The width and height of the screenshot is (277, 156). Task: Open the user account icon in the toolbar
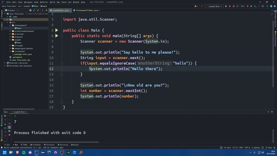tap(196, 6)
